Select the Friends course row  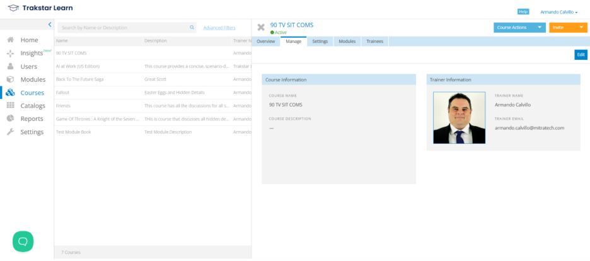coord(153,106)
